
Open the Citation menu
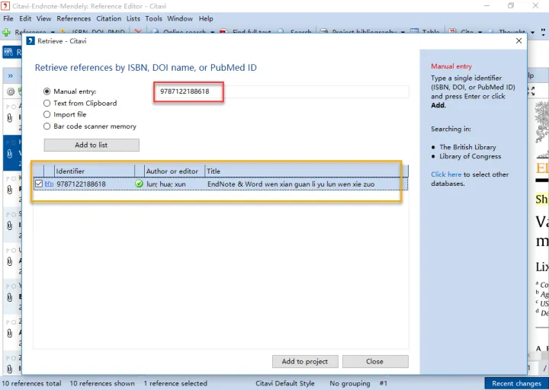click(109, 18)
